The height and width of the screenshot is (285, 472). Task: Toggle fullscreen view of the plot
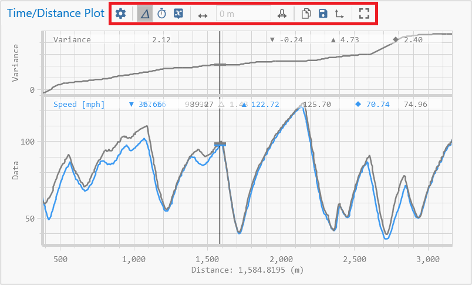(x=365, y=14)
